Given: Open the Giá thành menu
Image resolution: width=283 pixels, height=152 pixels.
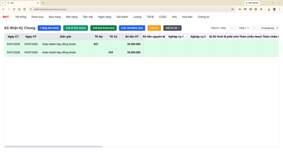Looking at the screenshot, I should [x=122, y=17].
